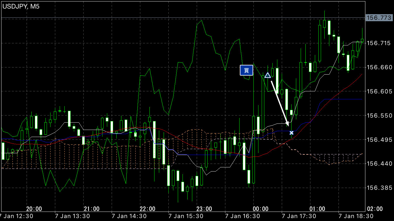Image resolution: width=394 pixels, height=221 pixels.
Task: Click the 156.715 price axis label
Action: 378,43
